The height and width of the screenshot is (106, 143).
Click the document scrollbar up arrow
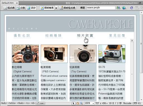pyautogui.click(x=141, y=13)
